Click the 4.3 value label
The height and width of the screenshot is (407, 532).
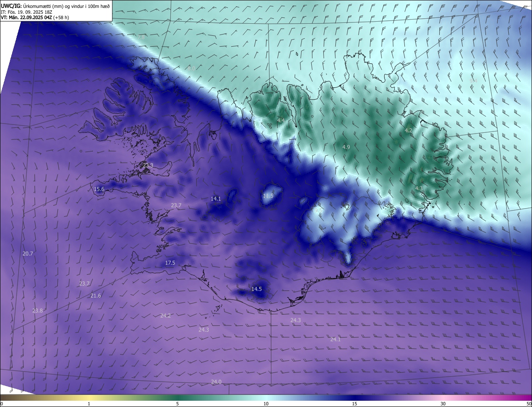click(x=419, y=188)
